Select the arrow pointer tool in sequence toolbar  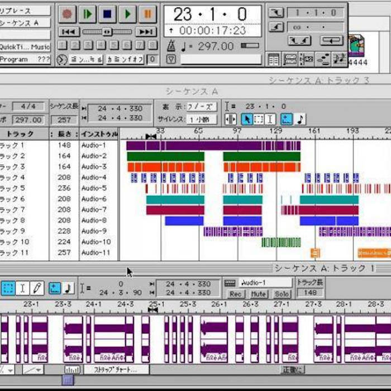click(247, 119)
